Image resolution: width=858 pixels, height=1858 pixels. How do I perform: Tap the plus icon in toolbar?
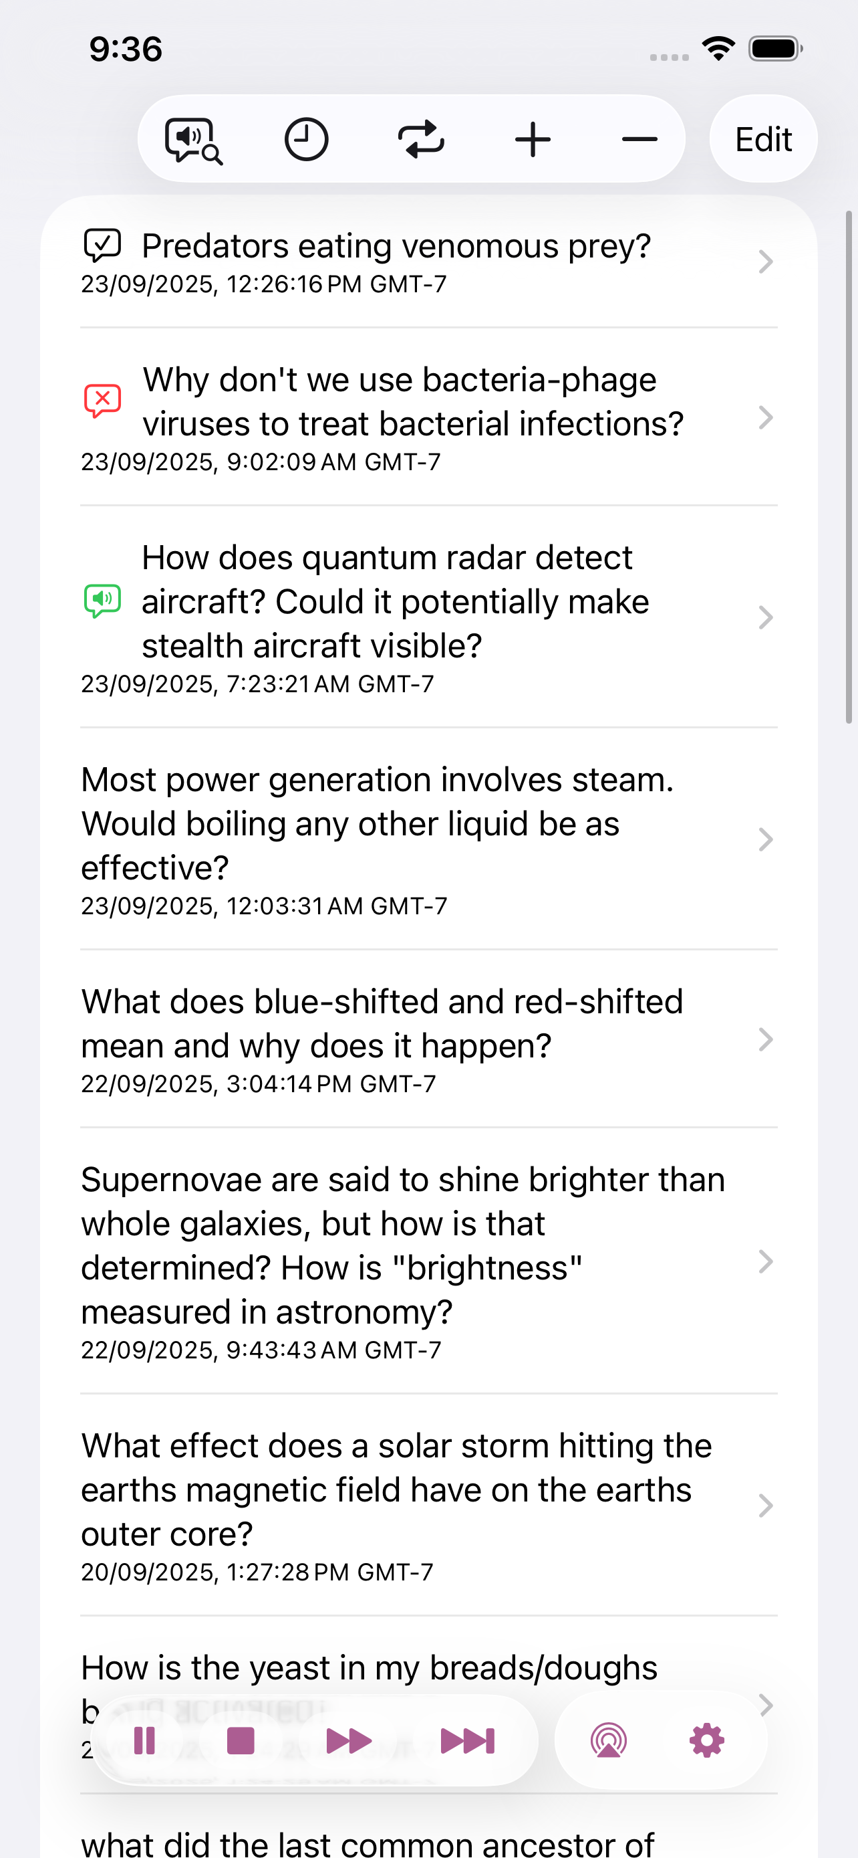point(533,139)
